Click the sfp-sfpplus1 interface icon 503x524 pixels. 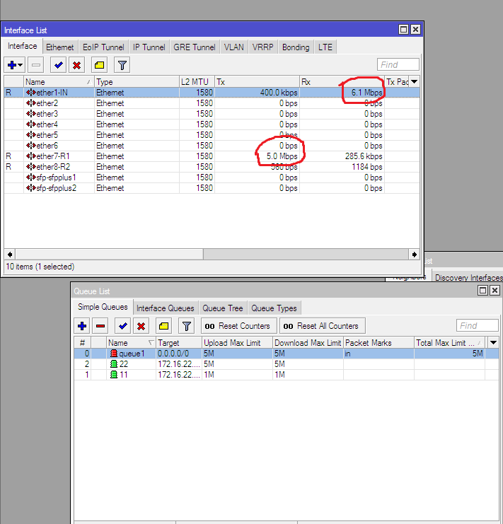[30, 177]
